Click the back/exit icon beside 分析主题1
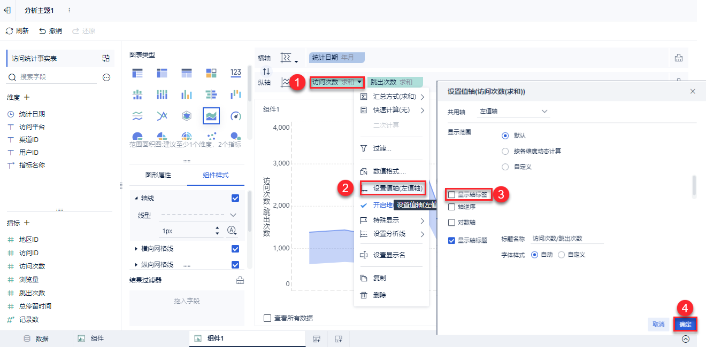Image resolution: width=706 pixels, height=347 pixels. [7, 10]
